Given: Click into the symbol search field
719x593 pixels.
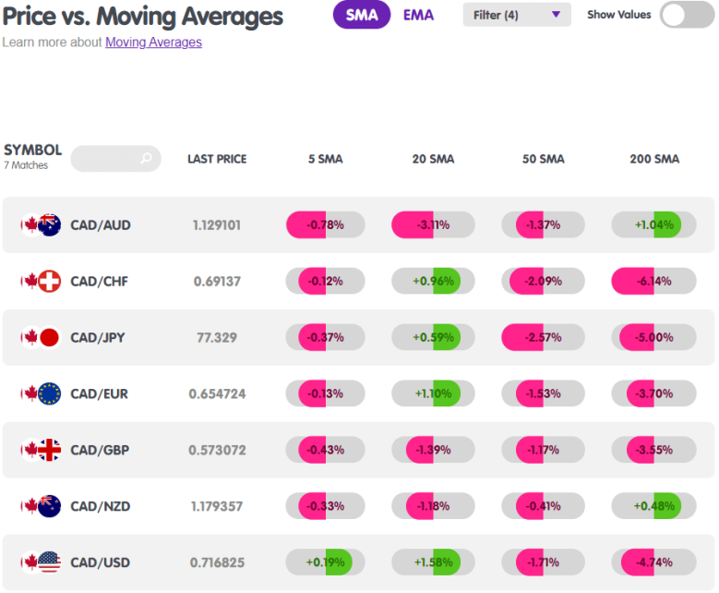Looking at the screenshot, I should coord(115,159).
